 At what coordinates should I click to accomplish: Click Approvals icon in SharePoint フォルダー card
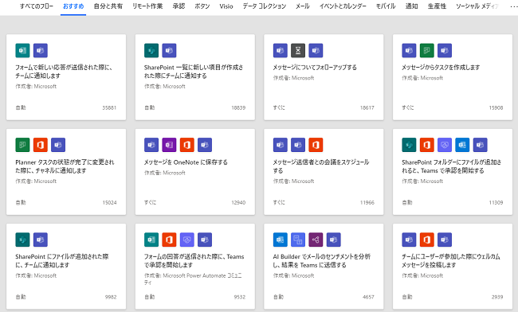click(x=445, y=145)
